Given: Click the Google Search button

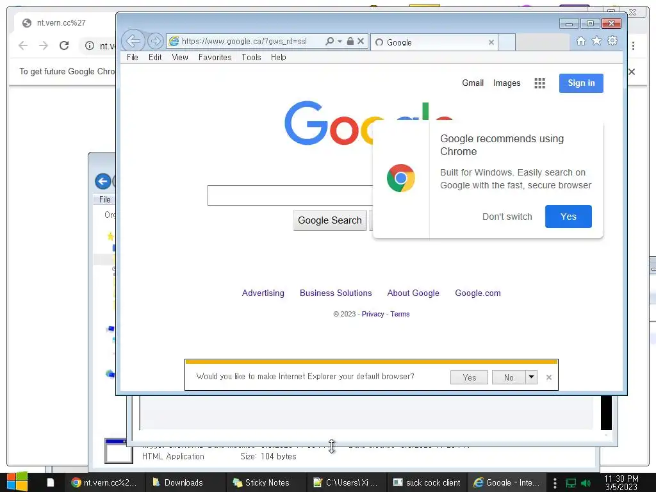Looking at the screenshot, I should 330,220.
